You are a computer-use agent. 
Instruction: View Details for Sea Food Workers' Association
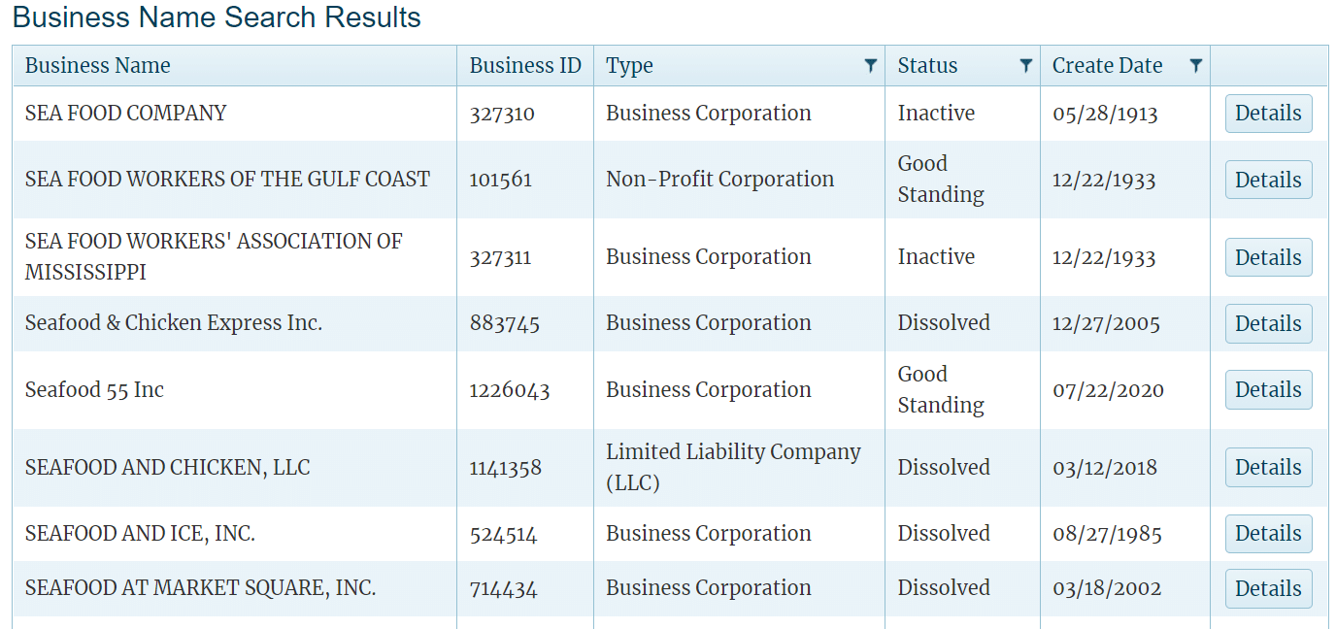[x=1268, y=257]
